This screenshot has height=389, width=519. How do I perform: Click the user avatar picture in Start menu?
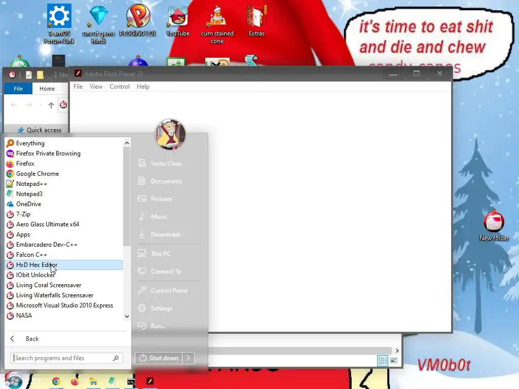click(x=170, y=134)
